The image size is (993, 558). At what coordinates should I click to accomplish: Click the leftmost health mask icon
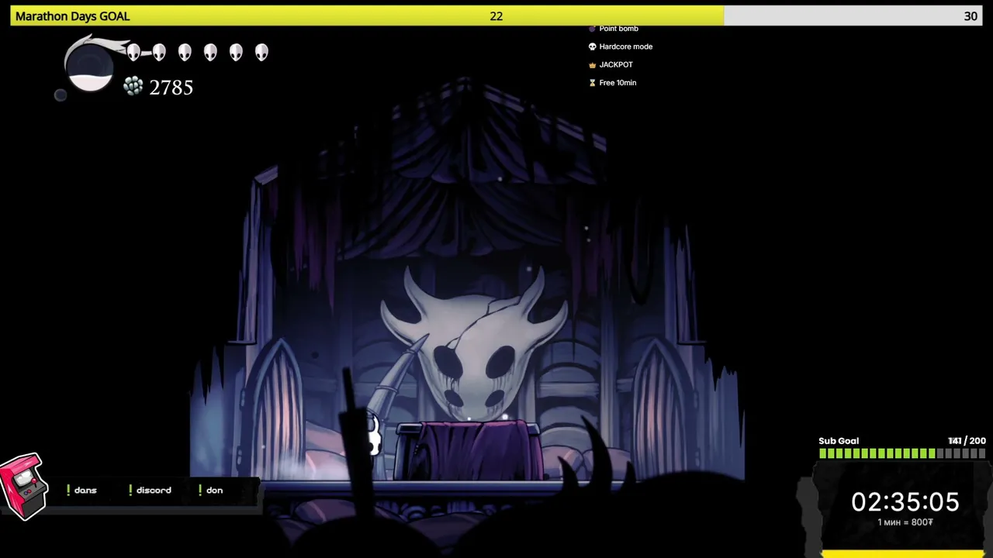(133, 53)
